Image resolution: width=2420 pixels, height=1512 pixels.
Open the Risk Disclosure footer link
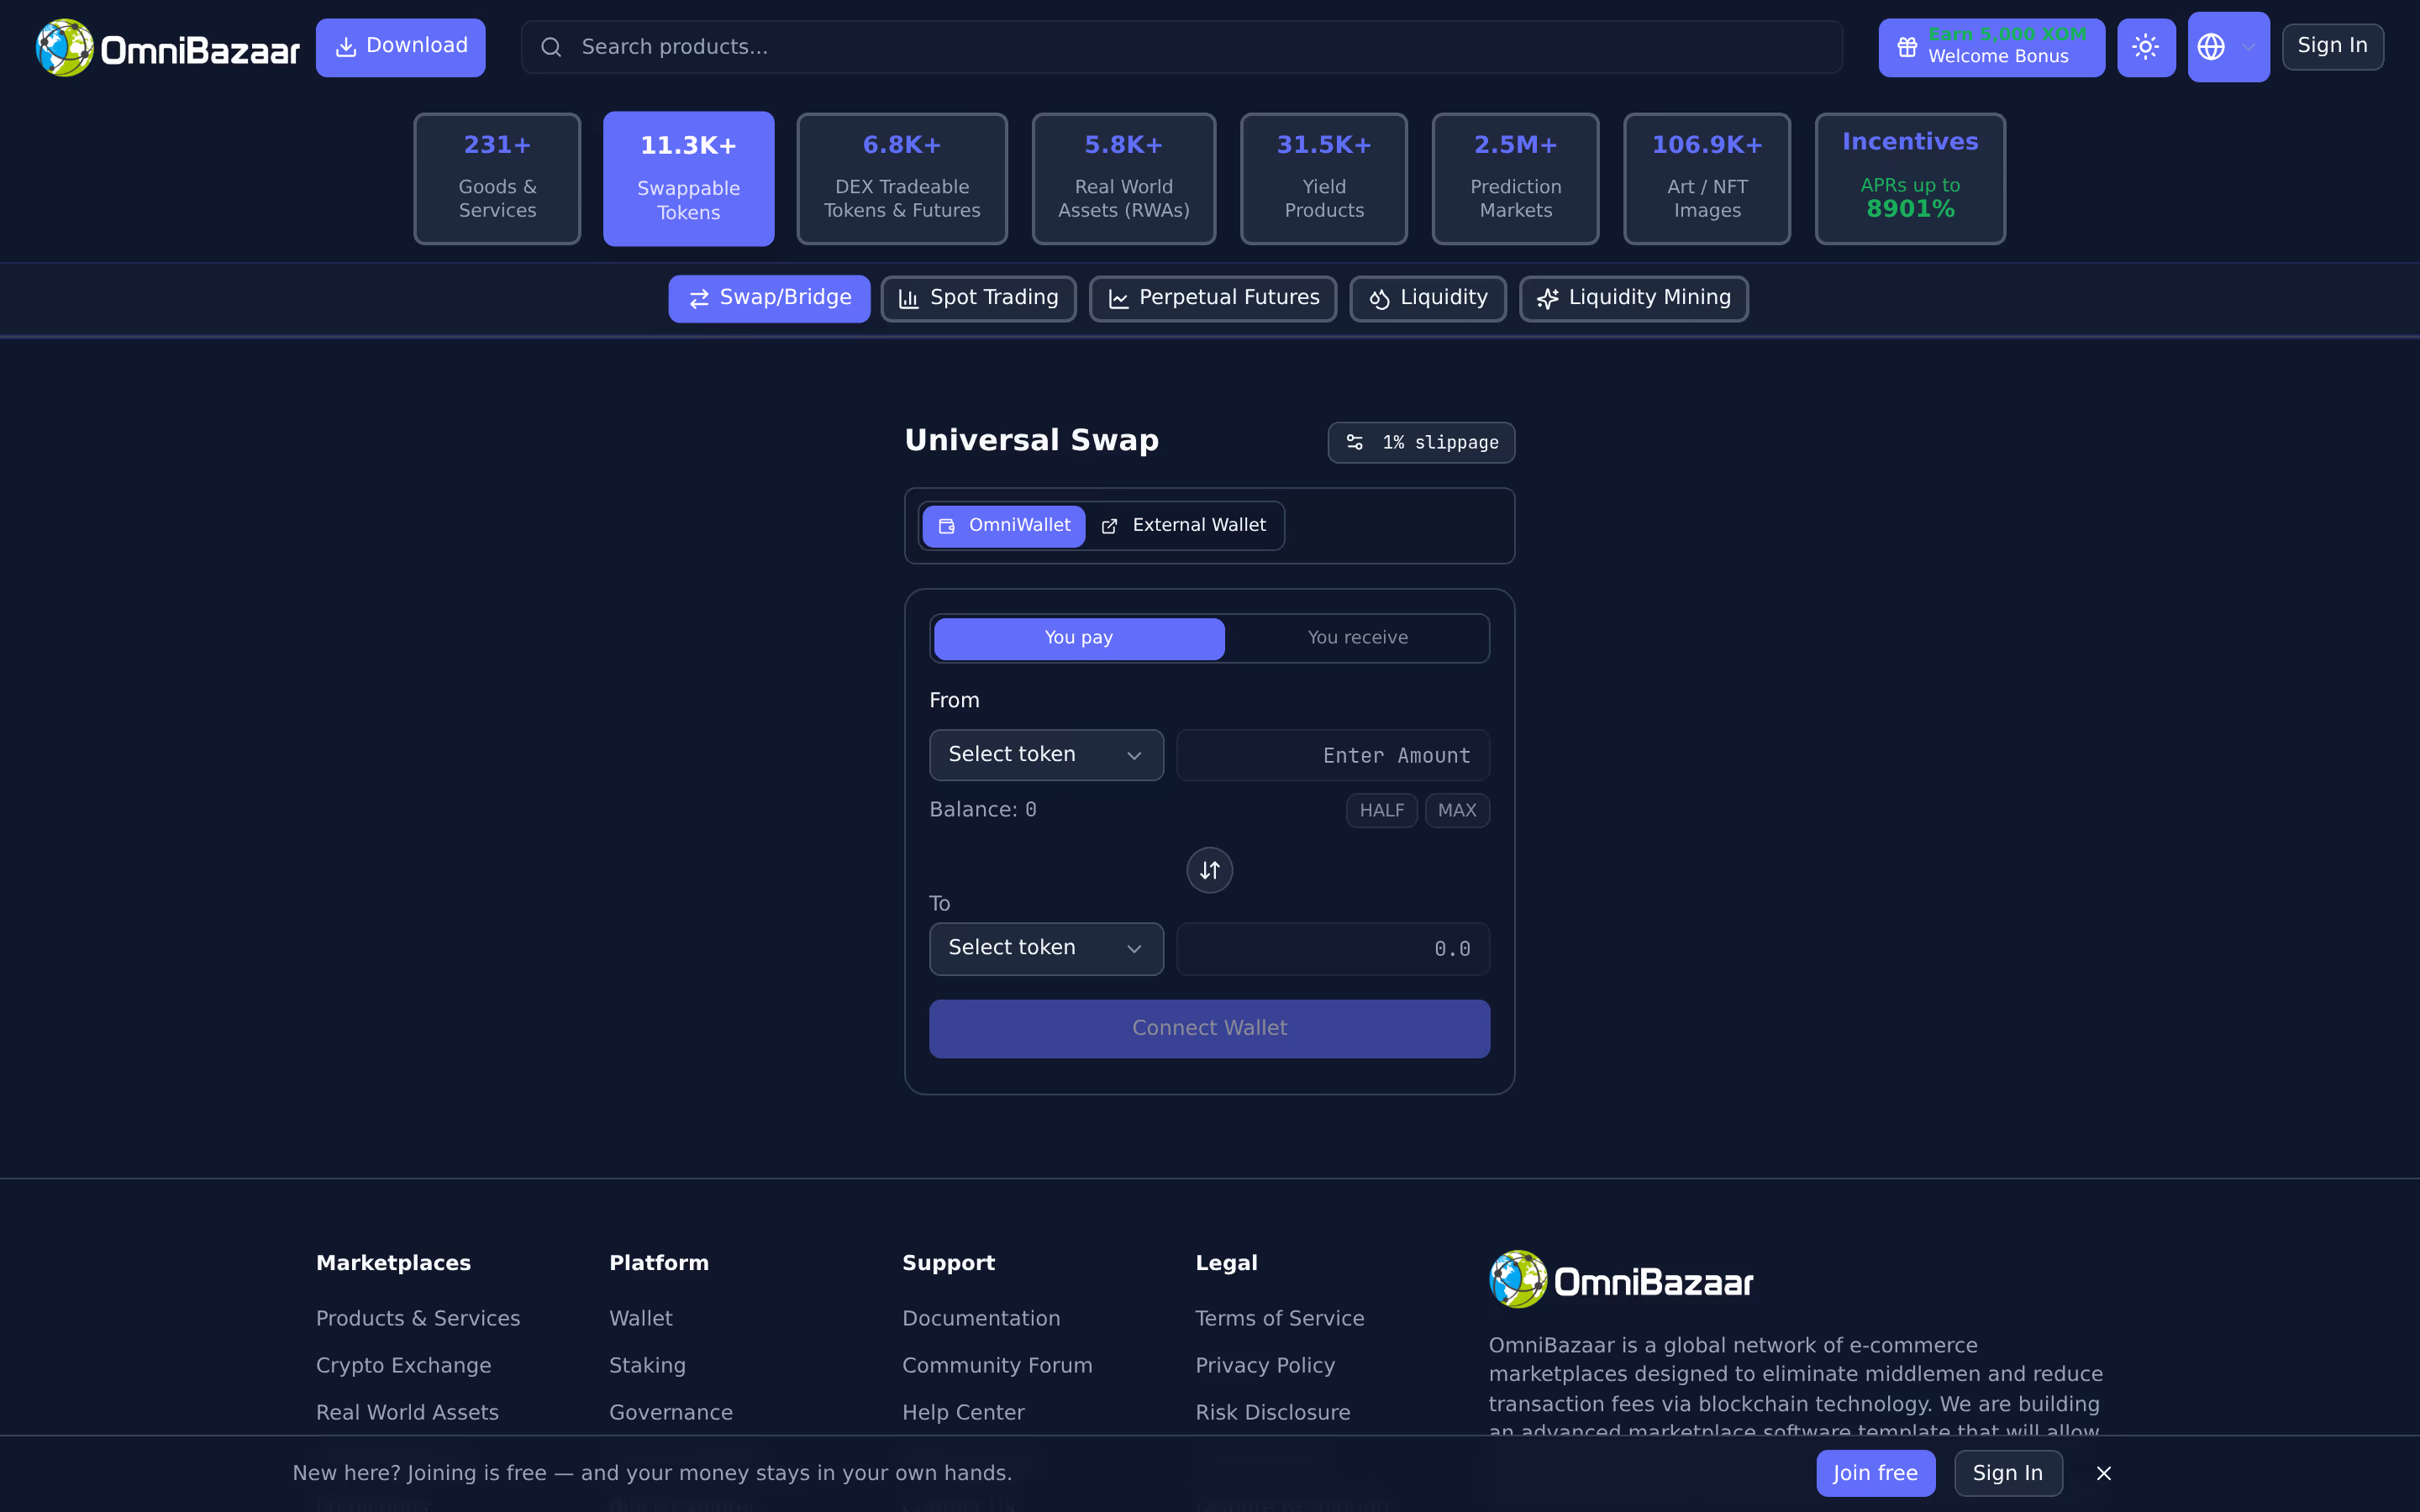[x=1273, y=1413]
